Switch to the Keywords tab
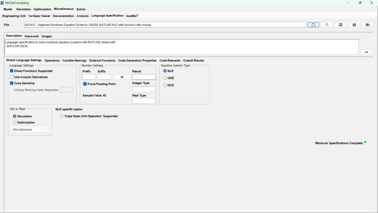This screenshot has width=378, height=213. click(32, 36)
